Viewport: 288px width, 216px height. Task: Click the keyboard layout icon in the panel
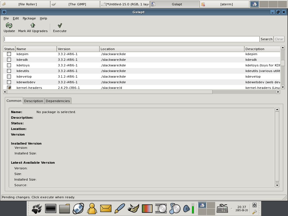pos(222,208)
